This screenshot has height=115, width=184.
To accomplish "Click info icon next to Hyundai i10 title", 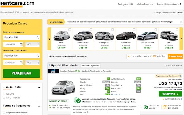I will pos(49,65).
